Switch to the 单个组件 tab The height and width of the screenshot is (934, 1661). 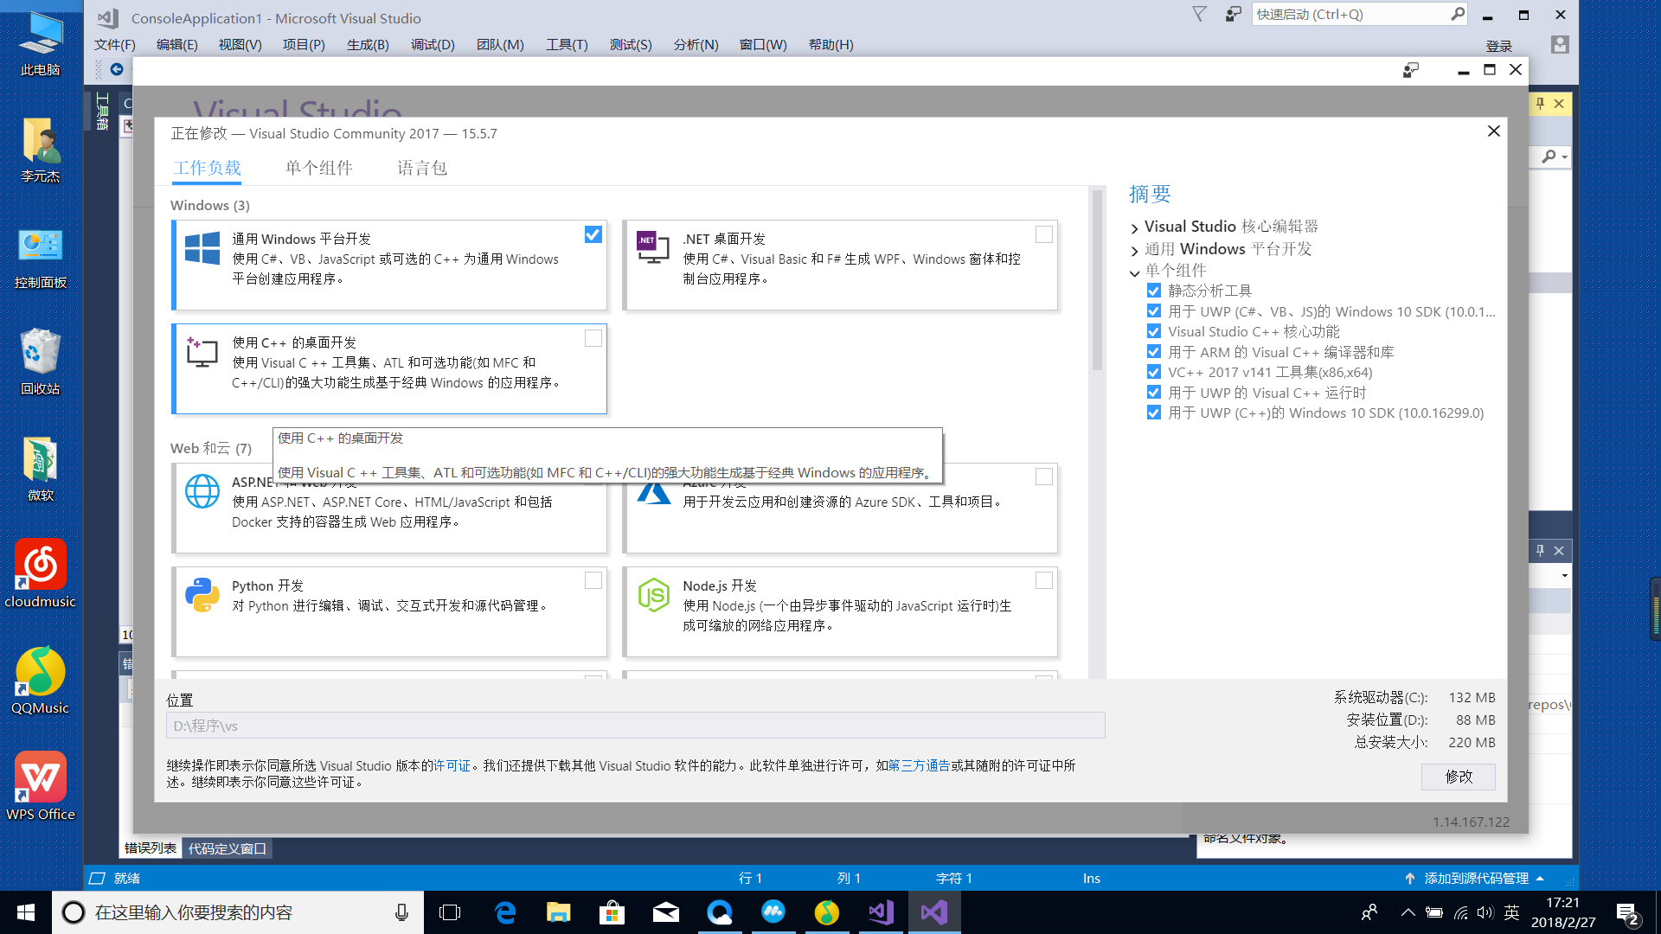[x=318, y=168]
